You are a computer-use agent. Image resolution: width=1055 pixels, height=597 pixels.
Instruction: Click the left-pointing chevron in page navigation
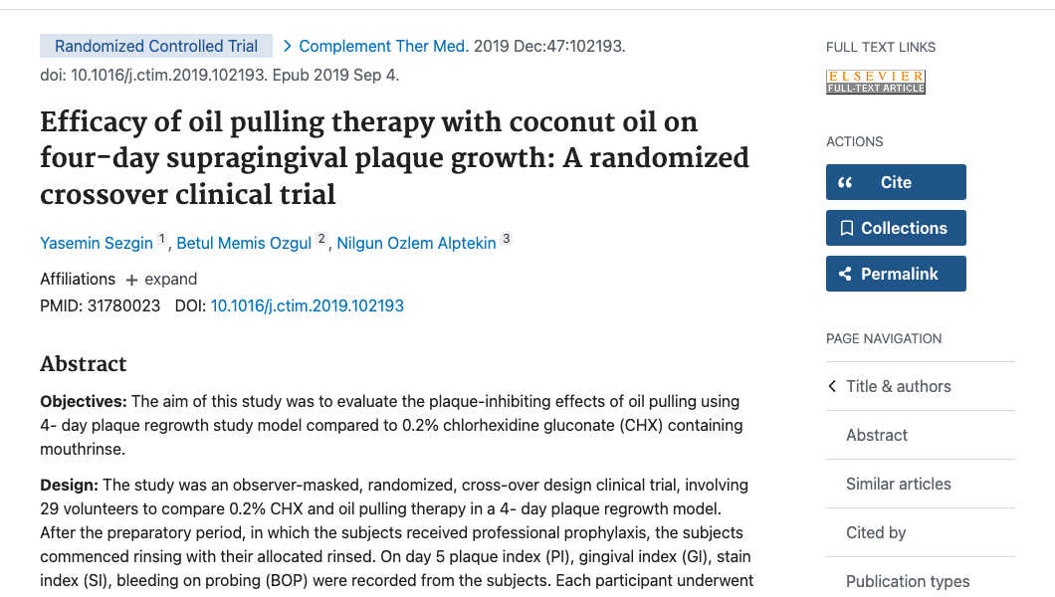(832, 386)
